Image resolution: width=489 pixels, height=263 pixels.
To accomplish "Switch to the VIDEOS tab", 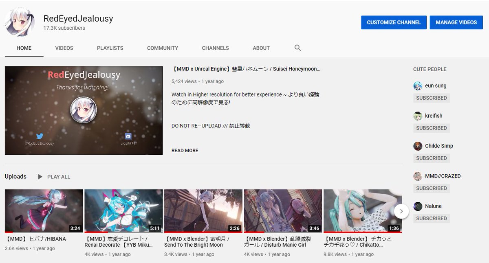I will 64,48.
